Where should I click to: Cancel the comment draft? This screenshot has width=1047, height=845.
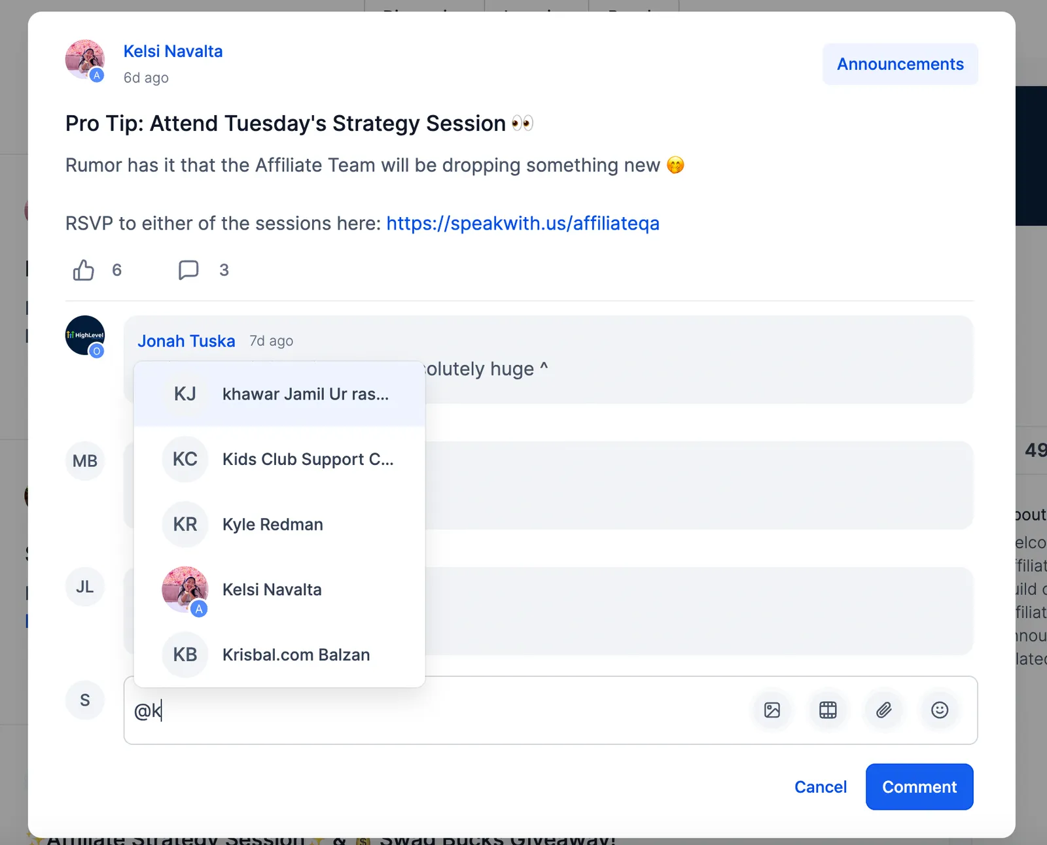tap(821, 787)
